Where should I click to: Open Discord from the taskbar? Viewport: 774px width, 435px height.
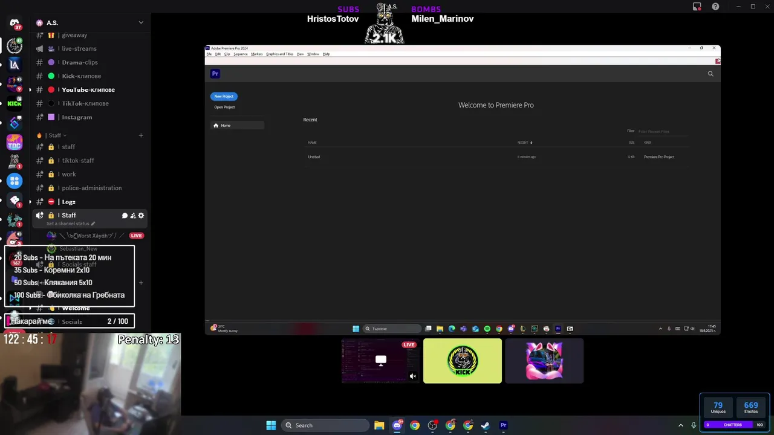click(x=397, y=425)
